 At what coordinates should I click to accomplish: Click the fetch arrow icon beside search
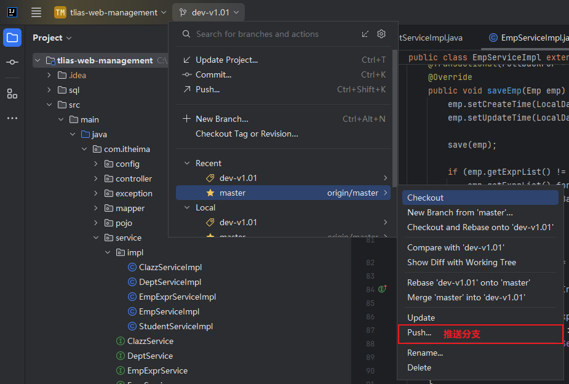pyautogui.click(x=365, y=34)
